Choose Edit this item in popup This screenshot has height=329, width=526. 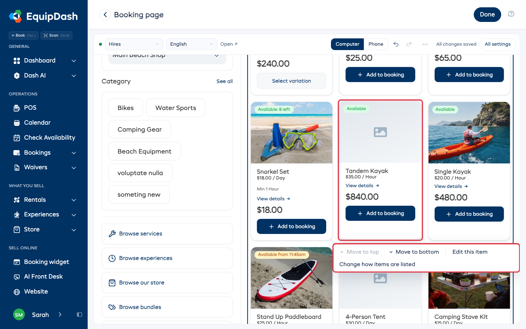[x=470, y=252]
